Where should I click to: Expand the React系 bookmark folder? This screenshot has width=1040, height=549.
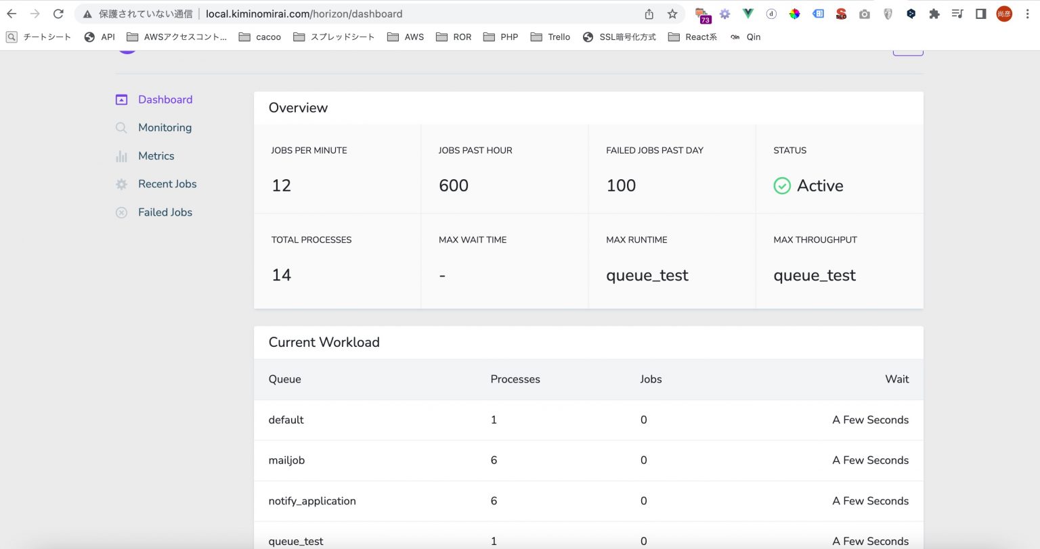[x=693, y=37]
